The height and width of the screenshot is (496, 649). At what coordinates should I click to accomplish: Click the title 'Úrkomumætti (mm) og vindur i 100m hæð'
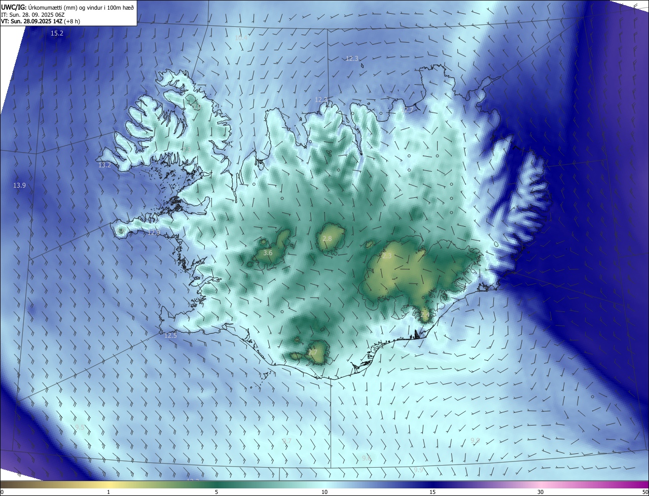[81, 7]
